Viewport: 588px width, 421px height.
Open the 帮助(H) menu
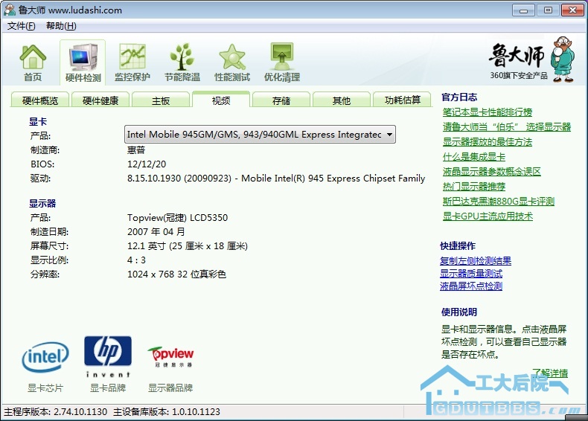coord(61,26)
